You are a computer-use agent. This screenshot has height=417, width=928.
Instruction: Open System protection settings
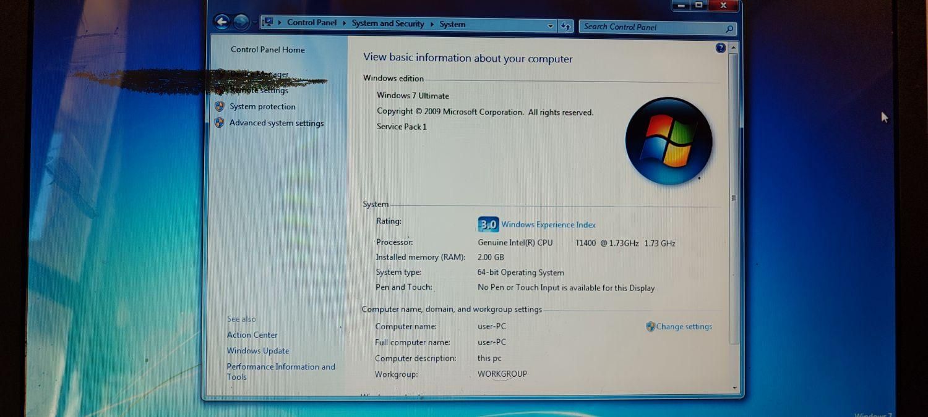[262, 106]
